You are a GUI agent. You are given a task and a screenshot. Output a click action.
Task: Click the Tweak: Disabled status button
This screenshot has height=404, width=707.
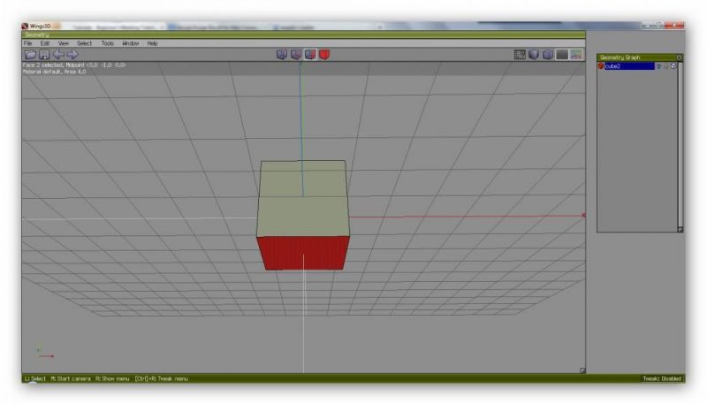(x=661, y=378)
